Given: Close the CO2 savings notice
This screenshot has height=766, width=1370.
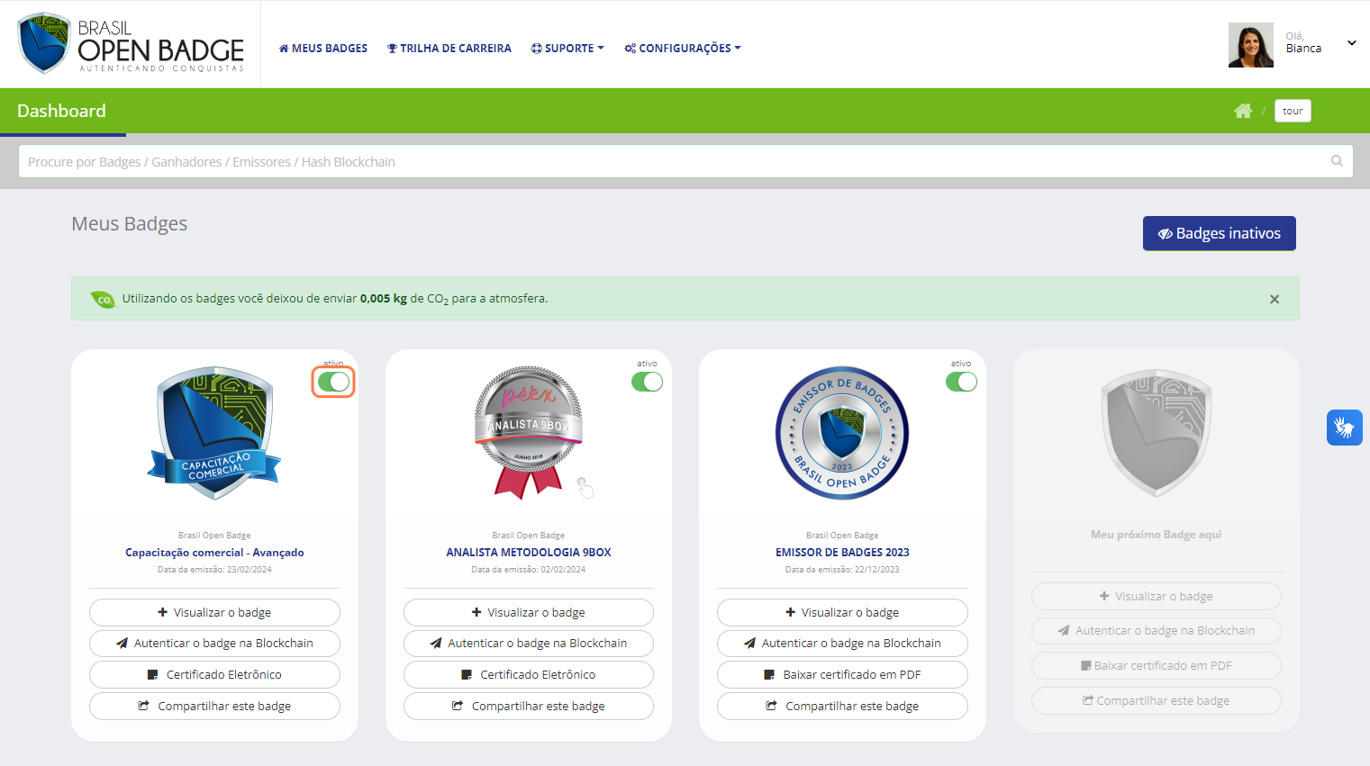Looking at the screenshot, I should 1275,299.
